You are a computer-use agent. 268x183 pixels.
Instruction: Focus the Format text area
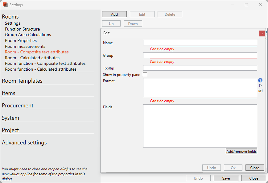pos(200,88)
